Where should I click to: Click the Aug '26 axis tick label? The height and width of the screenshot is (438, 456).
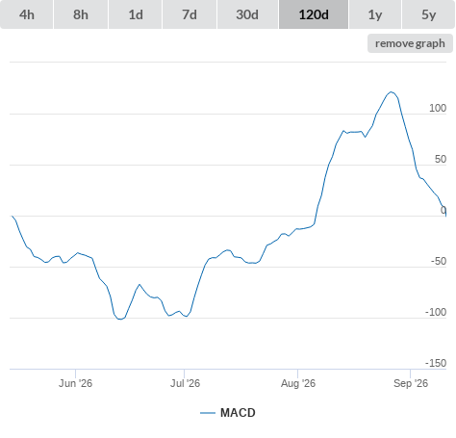298,383
